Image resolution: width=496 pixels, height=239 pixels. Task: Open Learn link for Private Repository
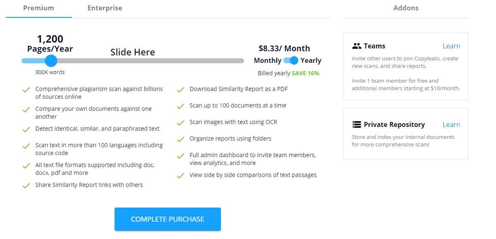(x=451, y=124)
